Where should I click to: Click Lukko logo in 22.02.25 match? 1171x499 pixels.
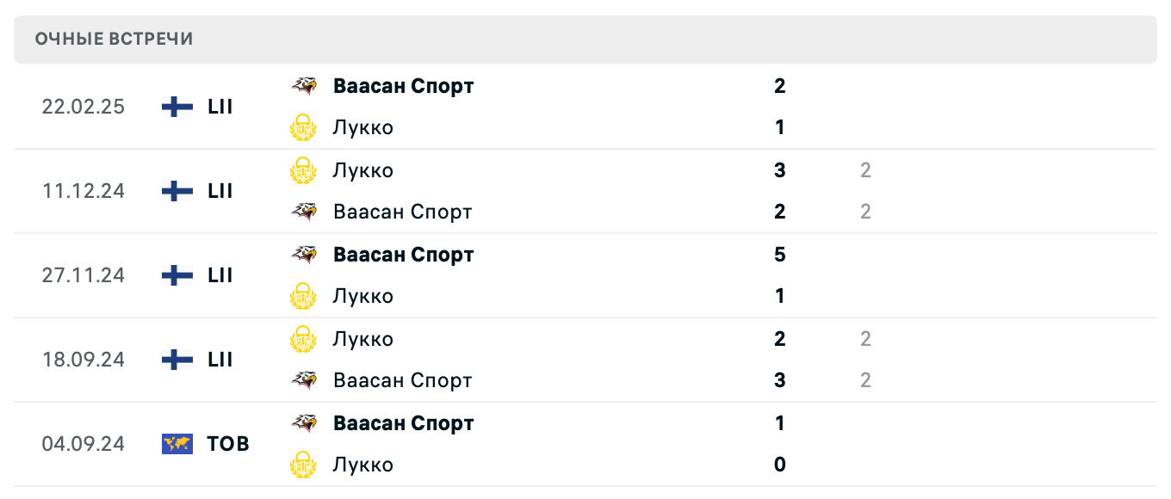303,128
